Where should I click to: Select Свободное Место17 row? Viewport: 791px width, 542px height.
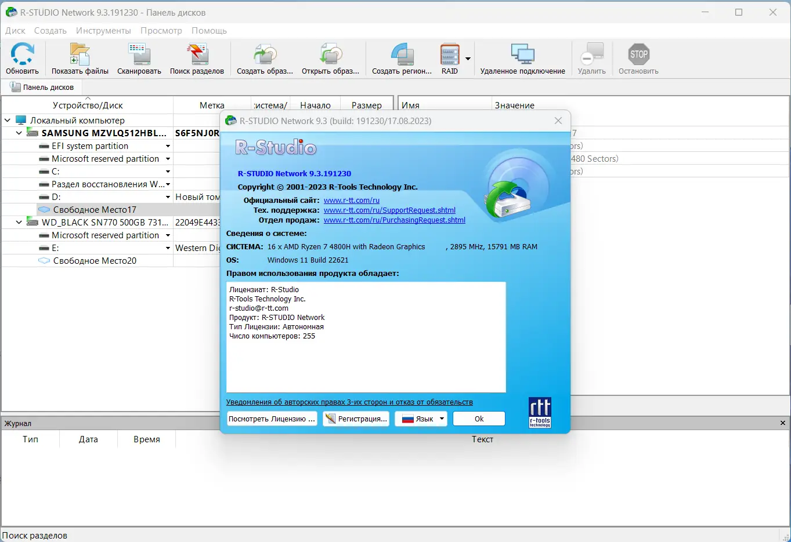(x=95, y=210)
